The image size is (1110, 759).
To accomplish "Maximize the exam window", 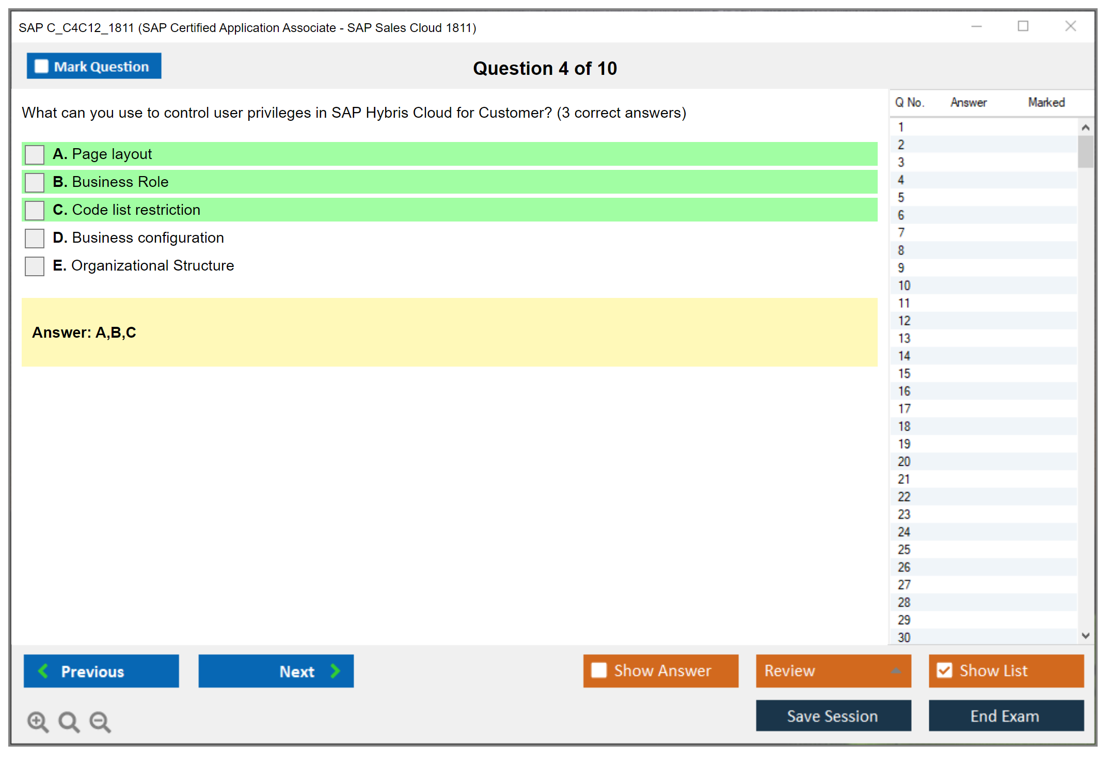I will click(x=1023, y=26).
